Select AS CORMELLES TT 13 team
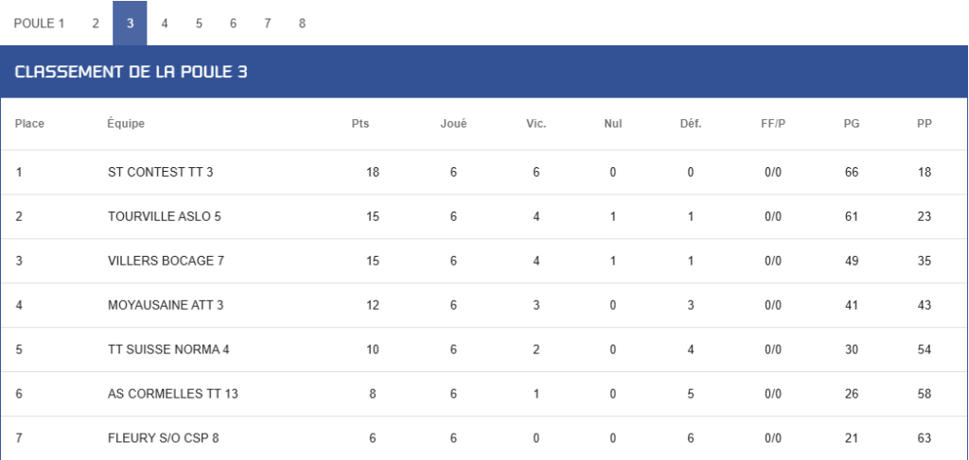 point(173,395)
